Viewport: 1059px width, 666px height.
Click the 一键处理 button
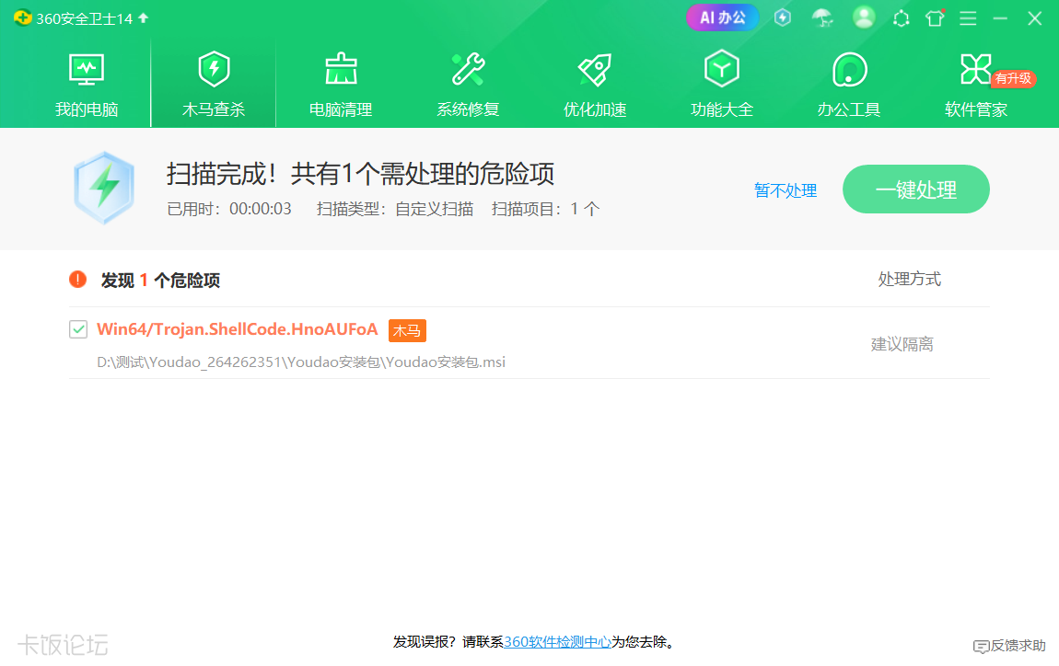coord(916,189)
